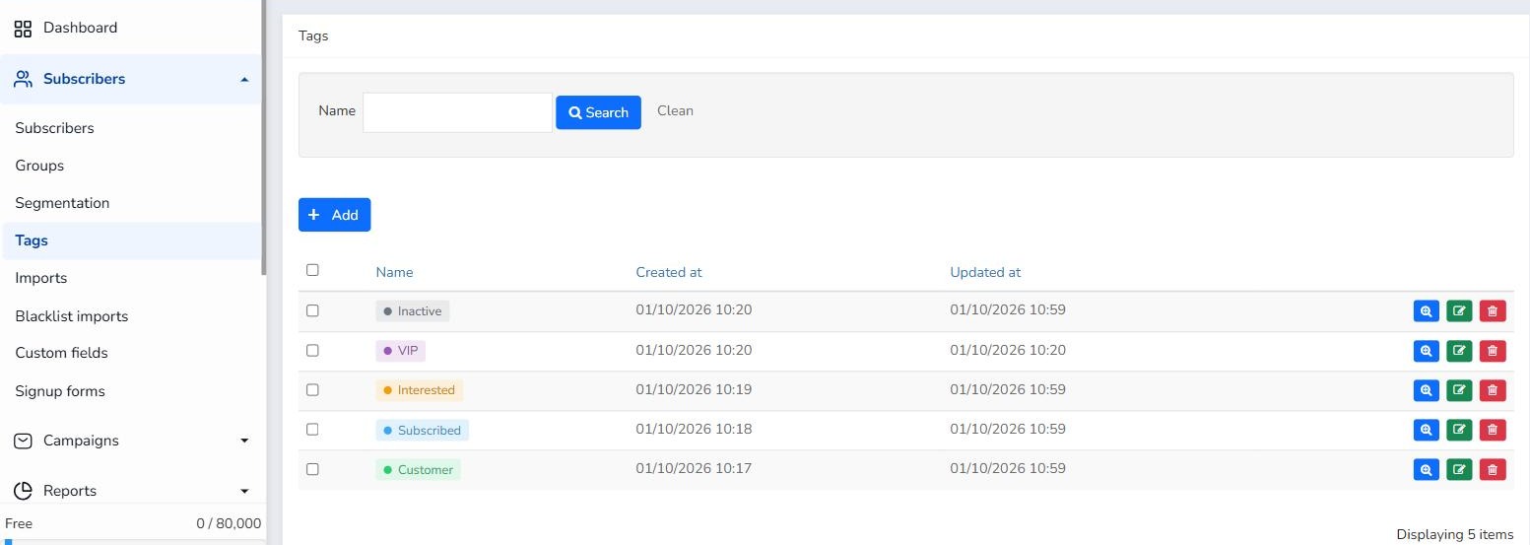Add a new tag

pyautogui.click(x=334, y=215)
